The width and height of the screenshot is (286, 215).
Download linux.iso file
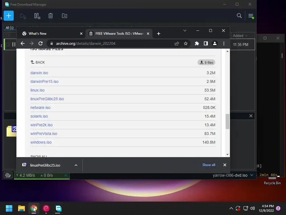pyautogui.click(x=37, y=90)
